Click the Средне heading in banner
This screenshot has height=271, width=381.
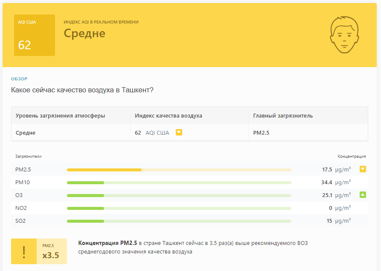pos(84,33)
